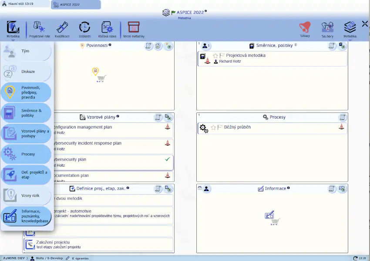Screen dimensions: 370x261
Task: Select Směrnice & politiky in the side menu
Action: (x=26, y=113)
